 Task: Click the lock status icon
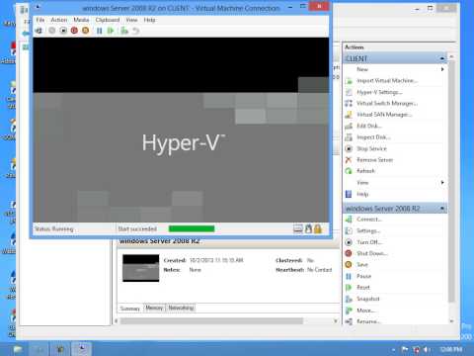(x=318, y=228)
